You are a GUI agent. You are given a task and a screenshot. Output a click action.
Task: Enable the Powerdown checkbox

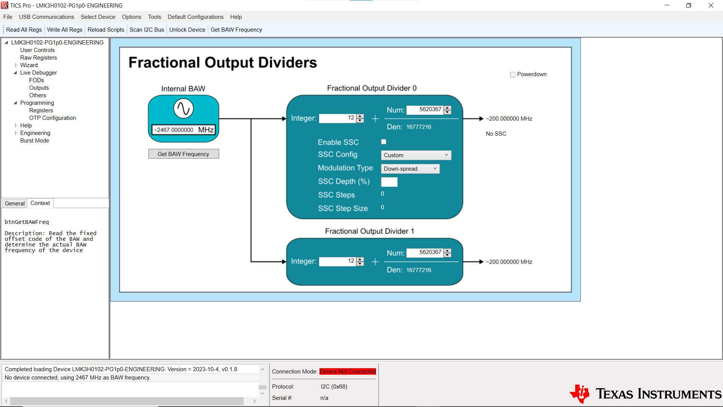[x=513, y=75]
